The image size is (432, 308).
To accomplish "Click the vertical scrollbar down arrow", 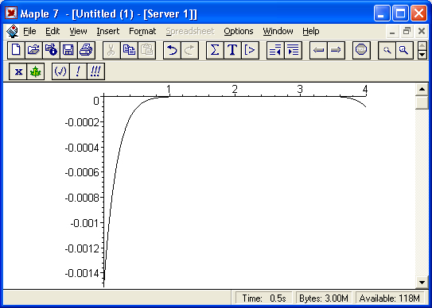I will point(422,283).
